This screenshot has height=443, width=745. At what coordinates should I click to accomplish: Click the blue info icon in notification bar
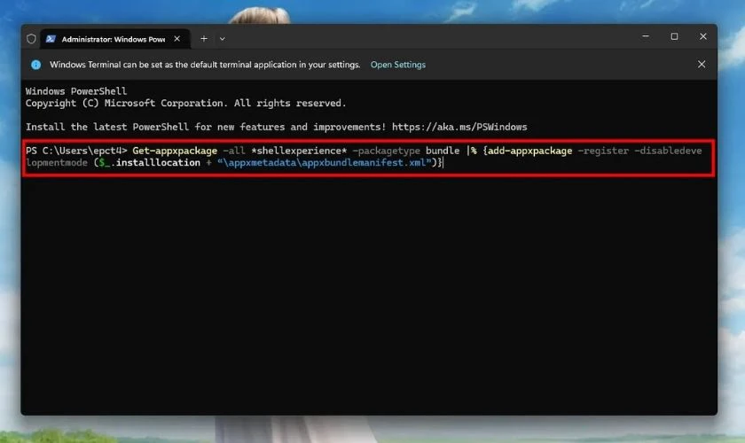(x=36, y=65)
